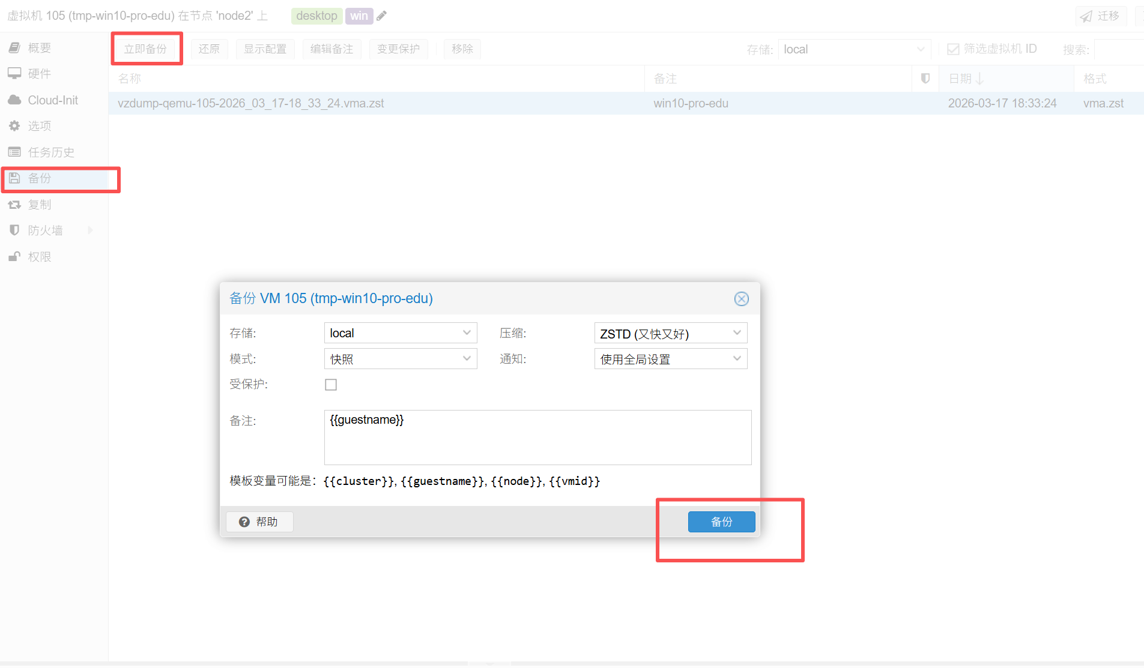1144x668 pixels.
Task: Click the 帮助 help button
Action: coord(259,522)
